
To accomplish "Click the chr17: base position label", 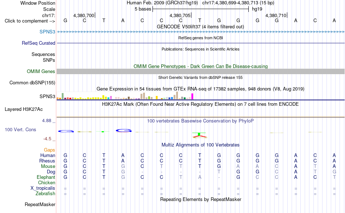I will pyautogui.click(x=48, y=15).
